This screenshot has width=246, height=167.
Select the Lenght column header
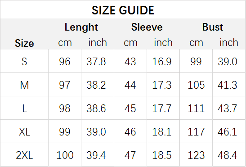point(81,27)
